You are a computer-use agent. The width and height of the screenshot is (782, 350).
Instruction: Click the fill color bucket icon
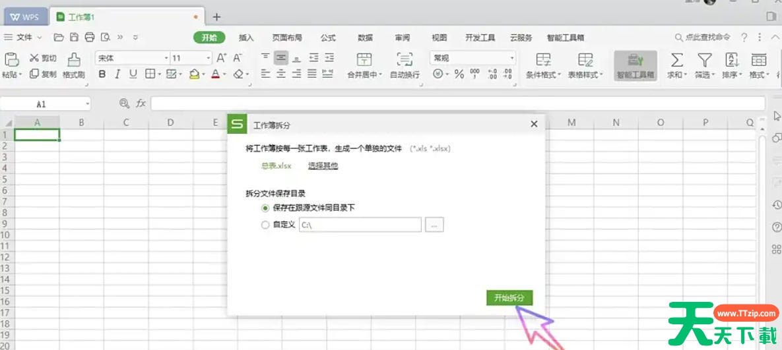(x=194, y=74)
